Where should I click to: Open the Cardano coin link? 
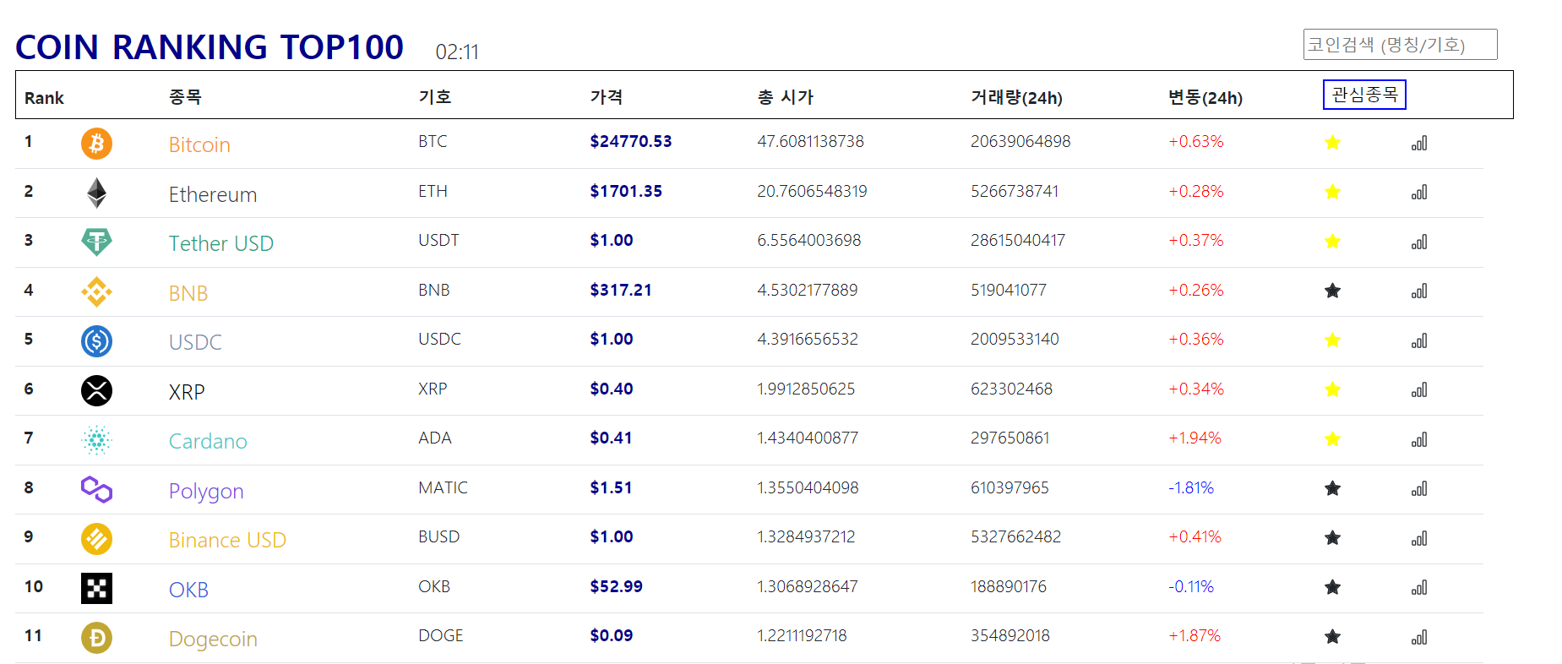[208, 441]
